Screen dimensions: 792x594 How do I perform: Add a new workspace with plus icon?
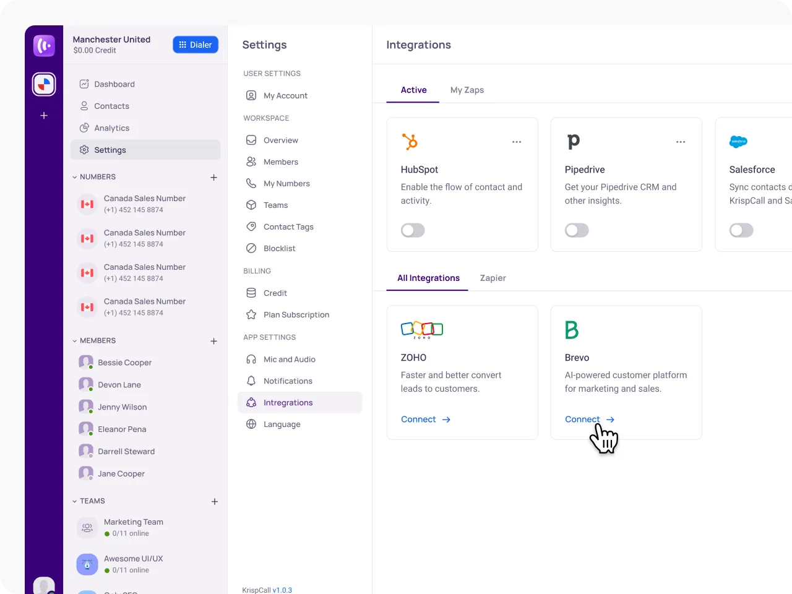pyautogui.click(x=44, y=116)
